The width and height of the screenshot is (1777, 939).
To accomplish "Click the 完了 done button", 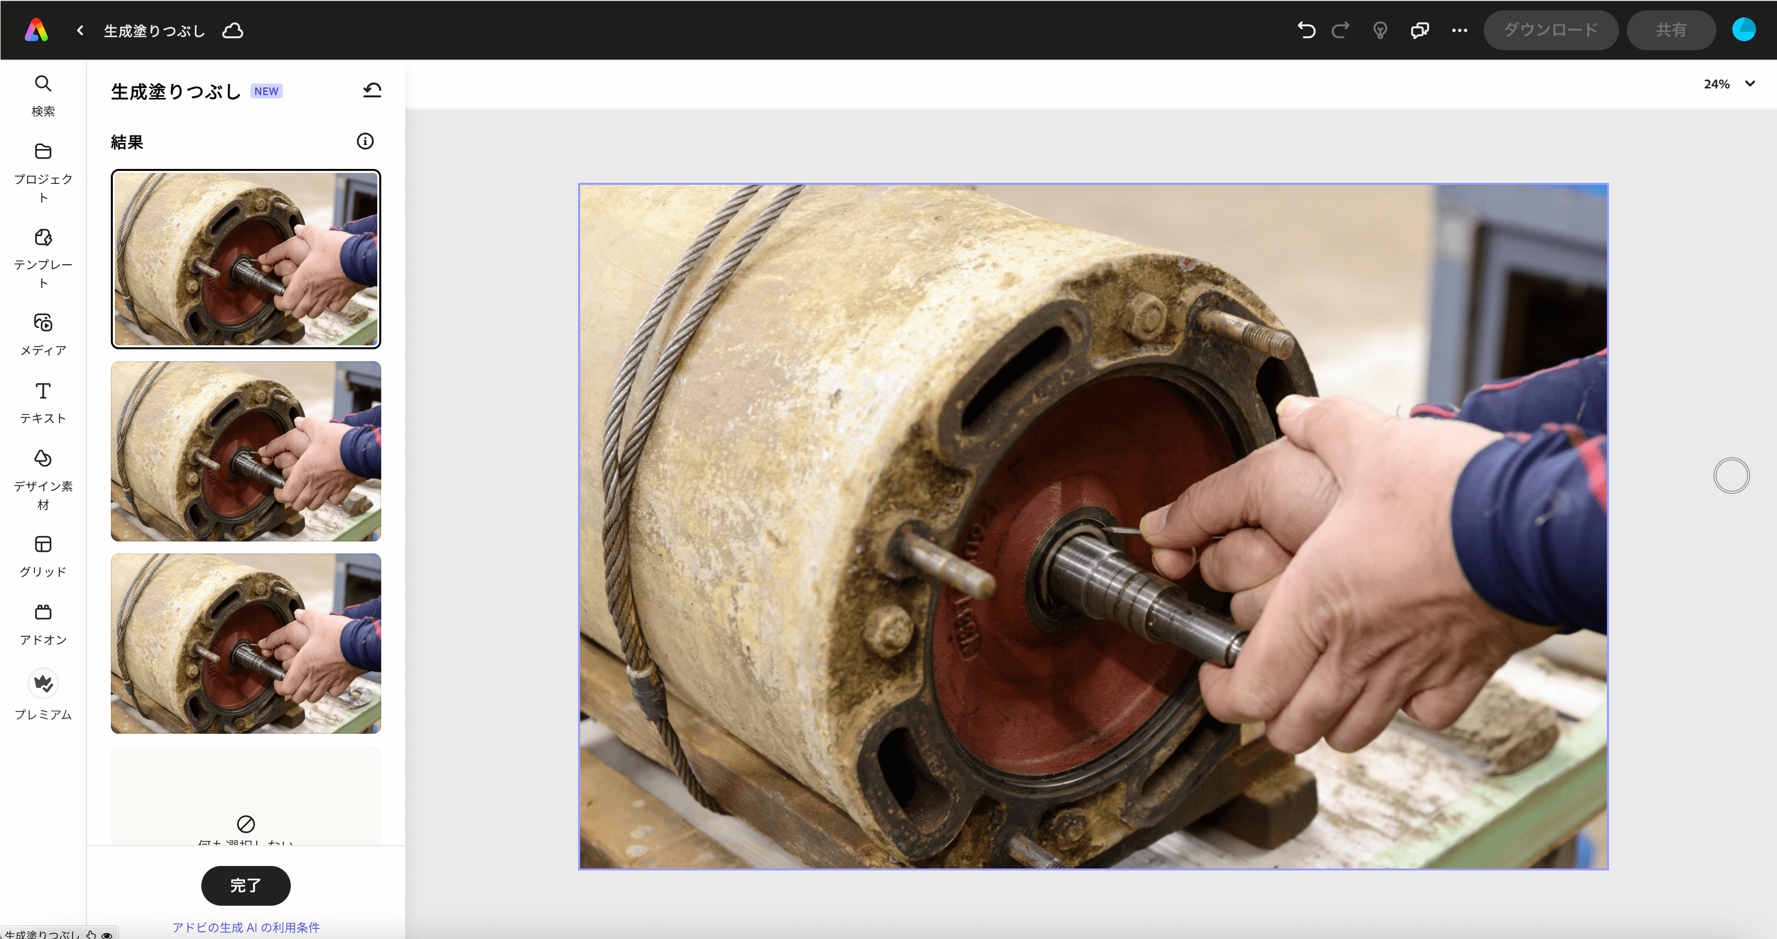I will (246, 885).
